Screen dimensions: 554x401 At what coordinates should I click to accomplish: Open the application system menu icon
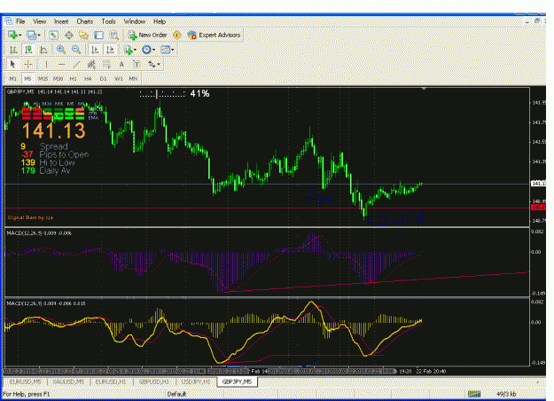8,21
